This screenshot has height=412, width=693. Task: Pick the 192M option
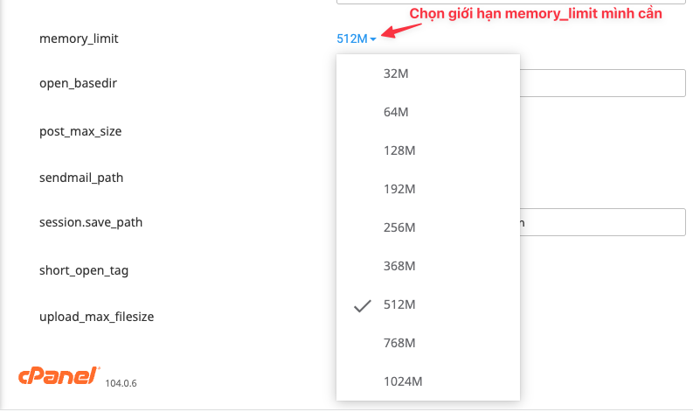pyautogui.click(x=428, y=189)
